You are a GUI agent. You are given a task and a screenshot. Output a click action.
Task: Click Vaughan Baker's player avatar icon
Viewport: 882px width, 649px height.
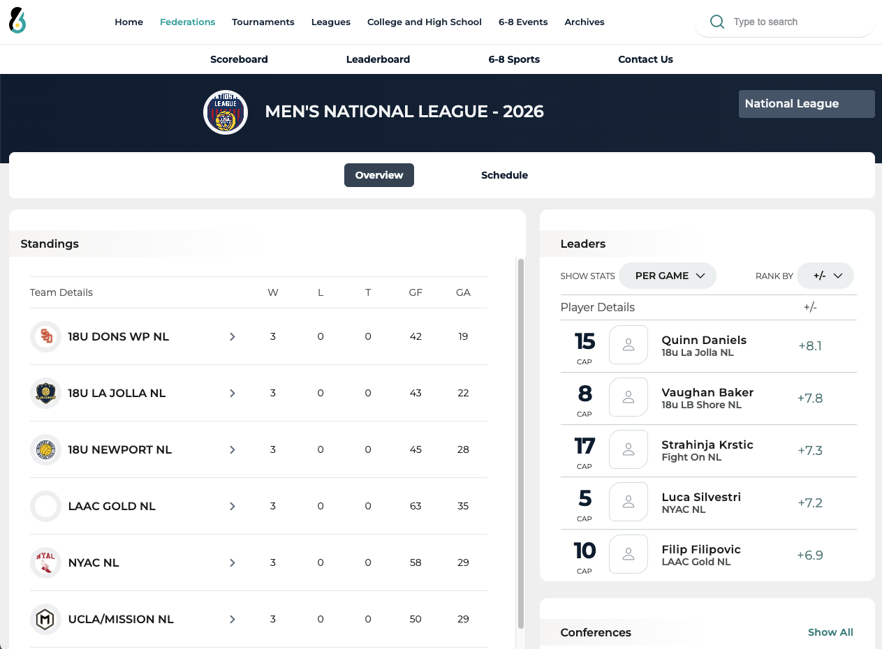(629, 397)
